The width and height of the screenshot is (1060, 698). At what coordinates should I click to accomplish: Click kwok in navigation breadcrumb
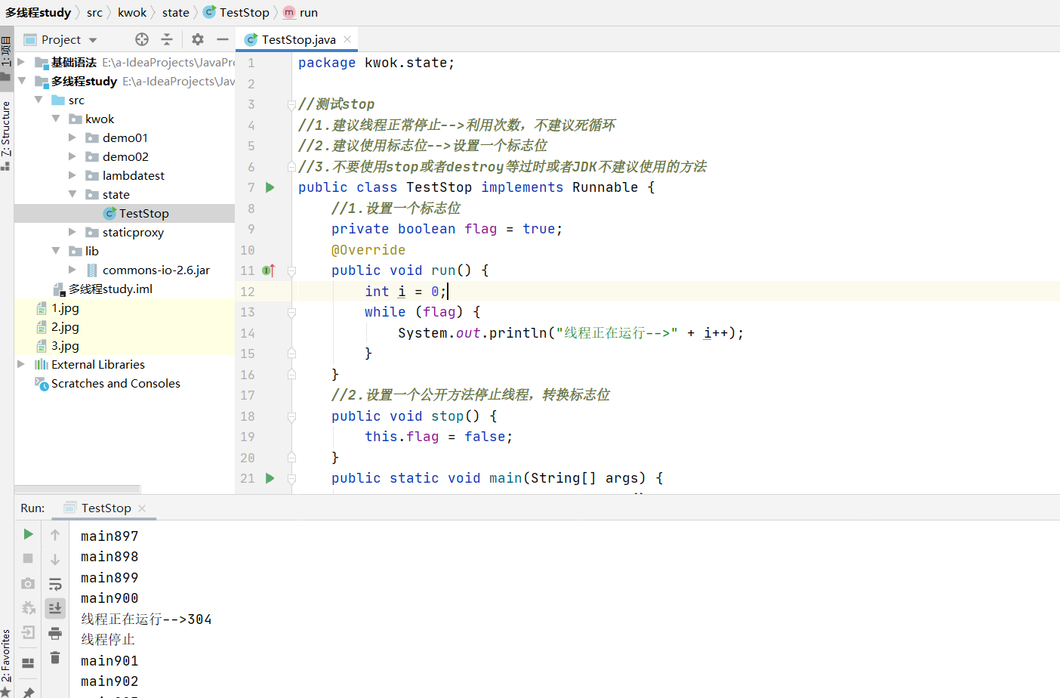pos(132,12)
